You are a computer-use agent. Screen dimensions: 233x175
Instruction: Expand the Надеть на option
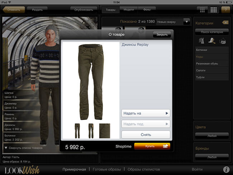[146, 113]
